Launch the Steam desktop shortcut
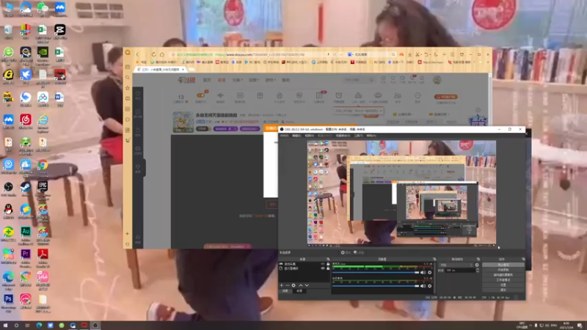Screen dimensions: 587x330 [26, 188]
